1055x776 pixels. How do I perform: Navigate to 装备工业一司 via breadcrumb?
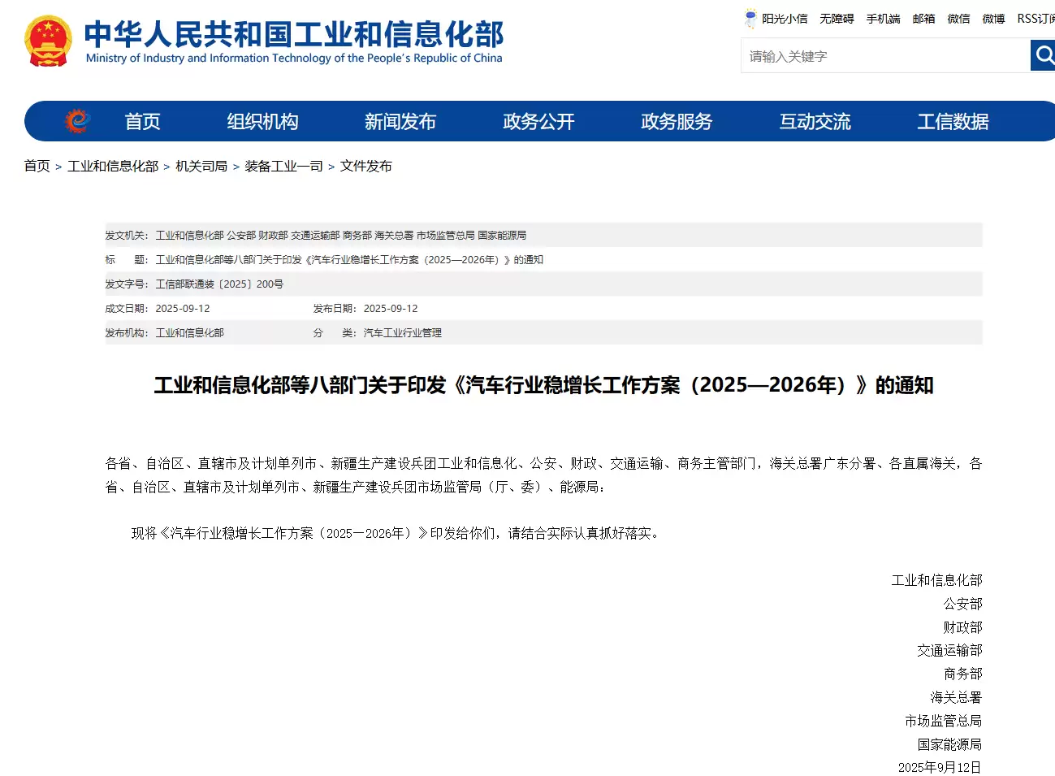pos(283,165)
